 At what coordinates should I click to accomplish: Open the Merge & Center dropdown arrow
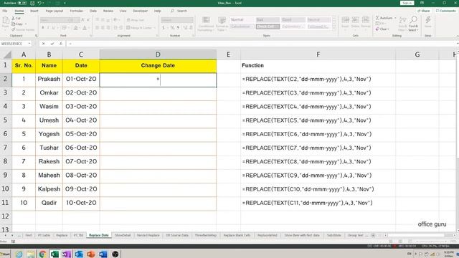click(x=154, y=28)
